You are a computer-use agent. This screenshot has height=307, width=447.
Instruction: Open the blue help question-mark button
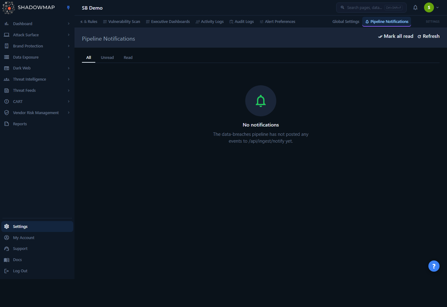coord(434,266)
